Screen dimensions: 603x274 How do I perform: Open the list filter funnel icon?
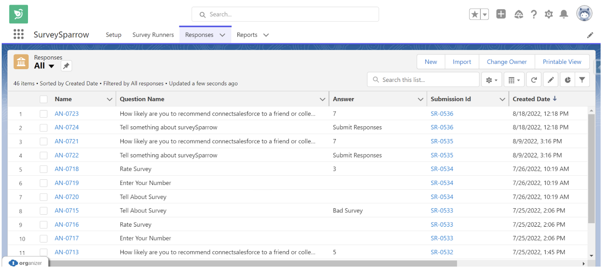pyautogui.click(x=582, y=80)
